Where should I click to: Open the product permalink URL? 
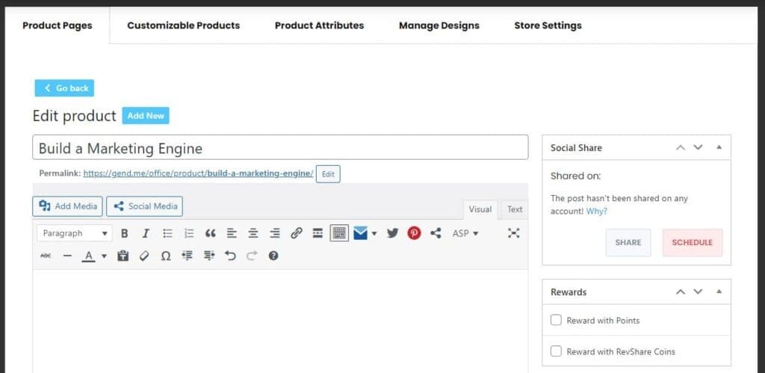[198, 173]
